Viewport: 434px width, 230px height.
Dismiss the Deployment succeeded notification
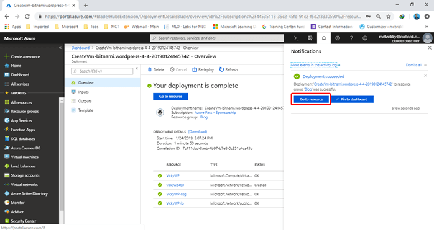point(425,76)
